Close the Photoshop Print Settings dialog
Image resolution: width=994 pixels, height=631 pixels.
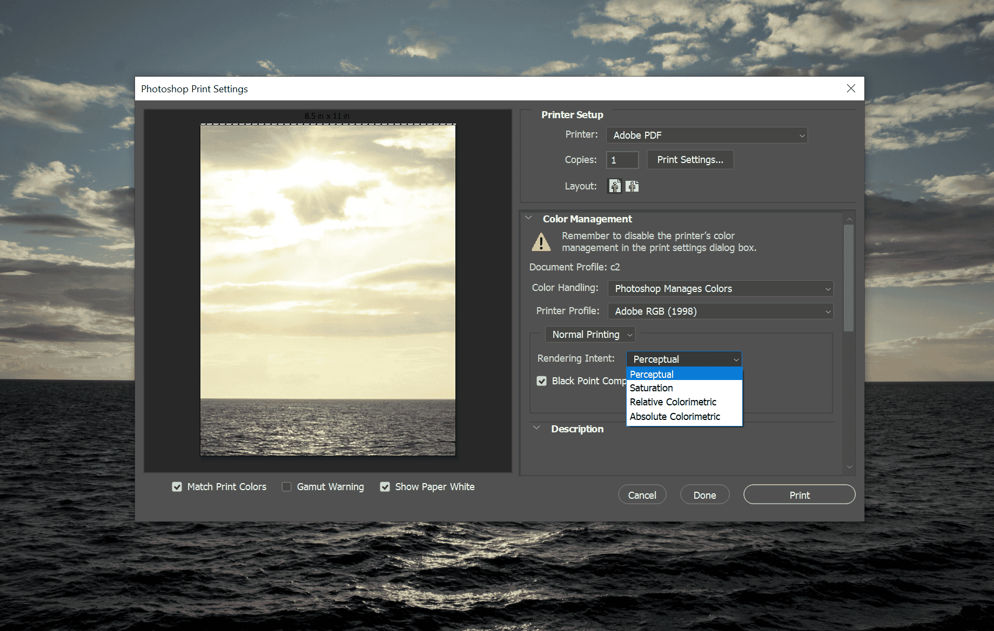[x=851, y=89]
